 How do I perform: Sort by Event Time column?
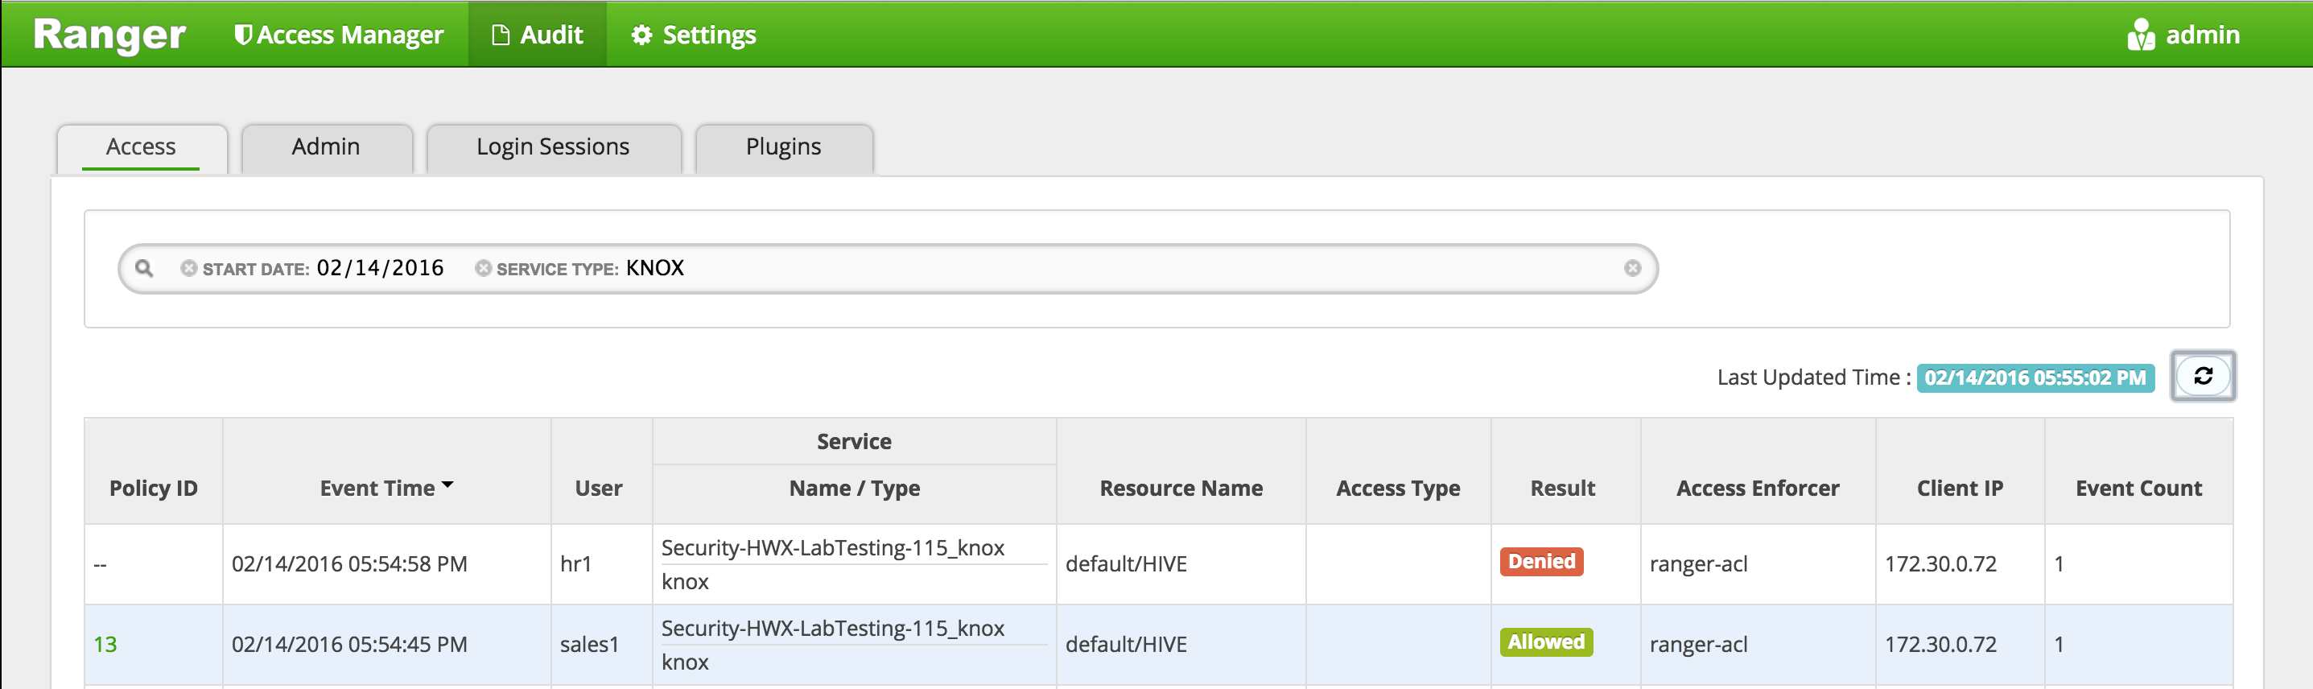click(x=386, y=488)
